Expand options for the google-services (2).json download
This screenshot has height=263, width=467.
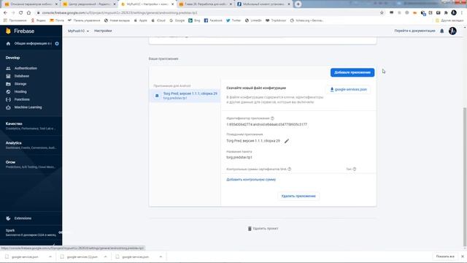coord(105,256)
